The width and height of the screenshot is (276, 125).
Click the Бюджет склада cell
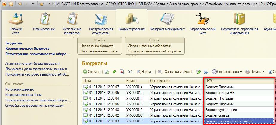239,115
